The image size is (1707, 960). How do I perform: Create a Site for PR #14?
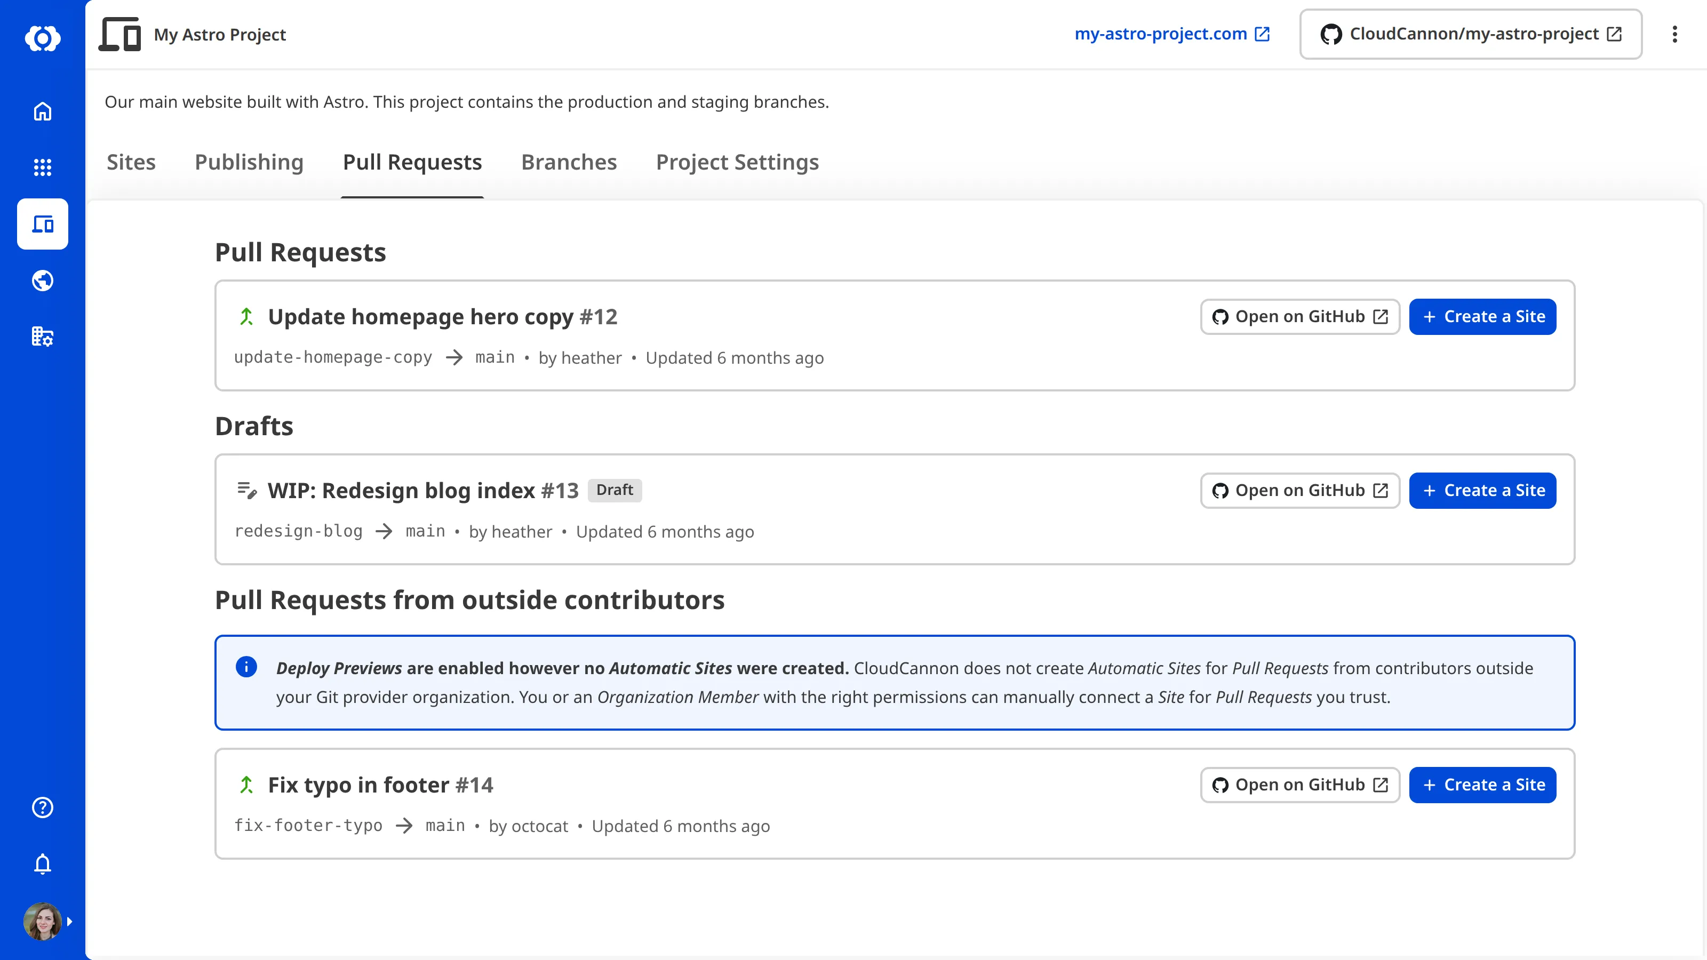pyautogui.click(x=1483, y=785)
